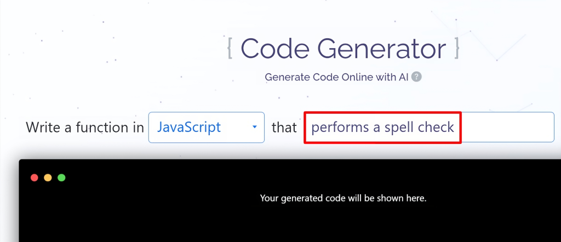Click the empty right part of the description field
This screenshot has height=242, width=561.
coord(507,127)
